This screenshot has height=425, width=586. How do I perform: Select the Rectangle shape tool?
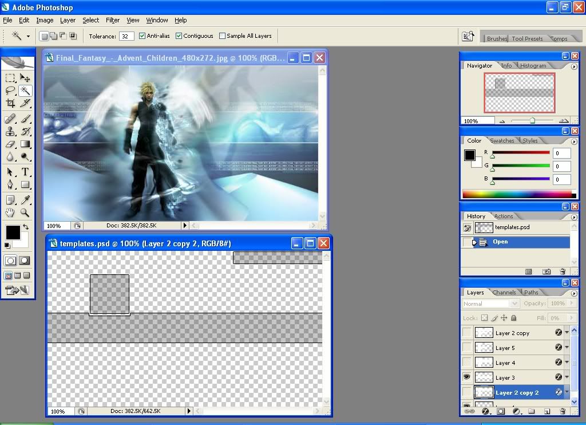pyautogui.click(x=25, y=184)
